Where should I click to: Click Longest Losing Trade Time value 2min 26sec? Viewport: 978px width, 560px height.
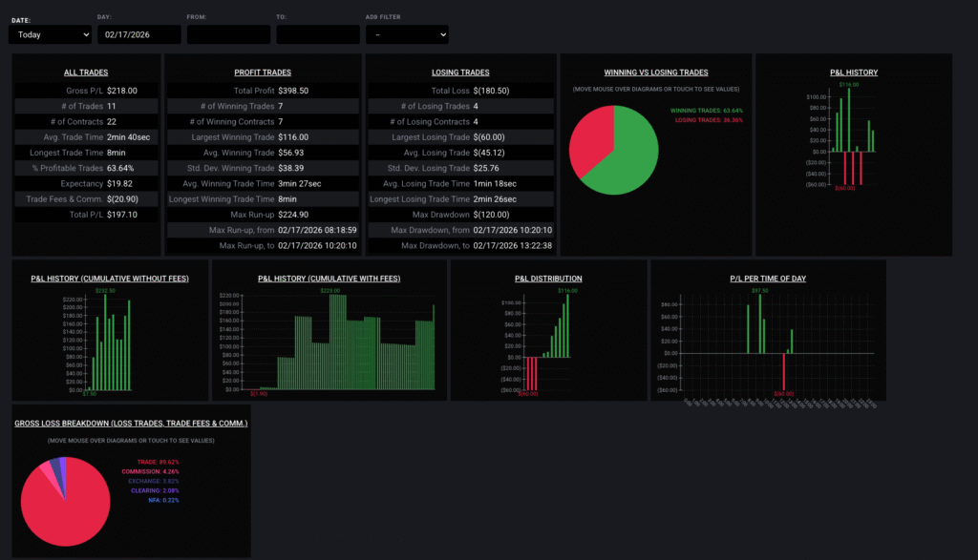(495, 199)
